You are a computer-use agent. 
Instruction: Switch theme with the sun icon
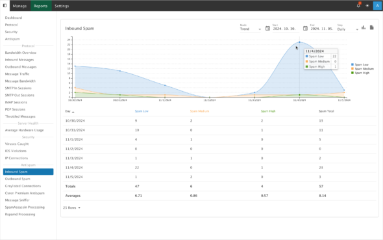click(367, 6)
